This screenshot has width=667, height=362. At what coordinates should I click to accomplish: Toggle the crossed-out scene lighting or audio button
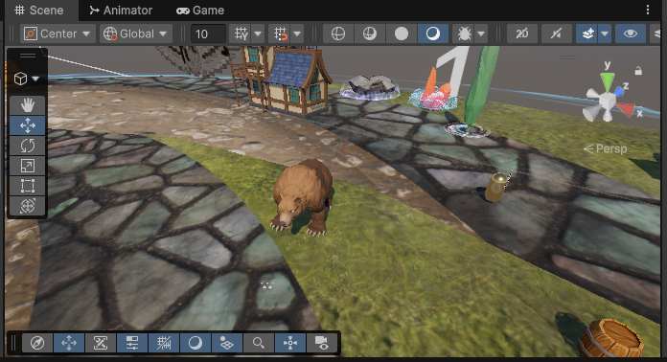coord(556,34)
